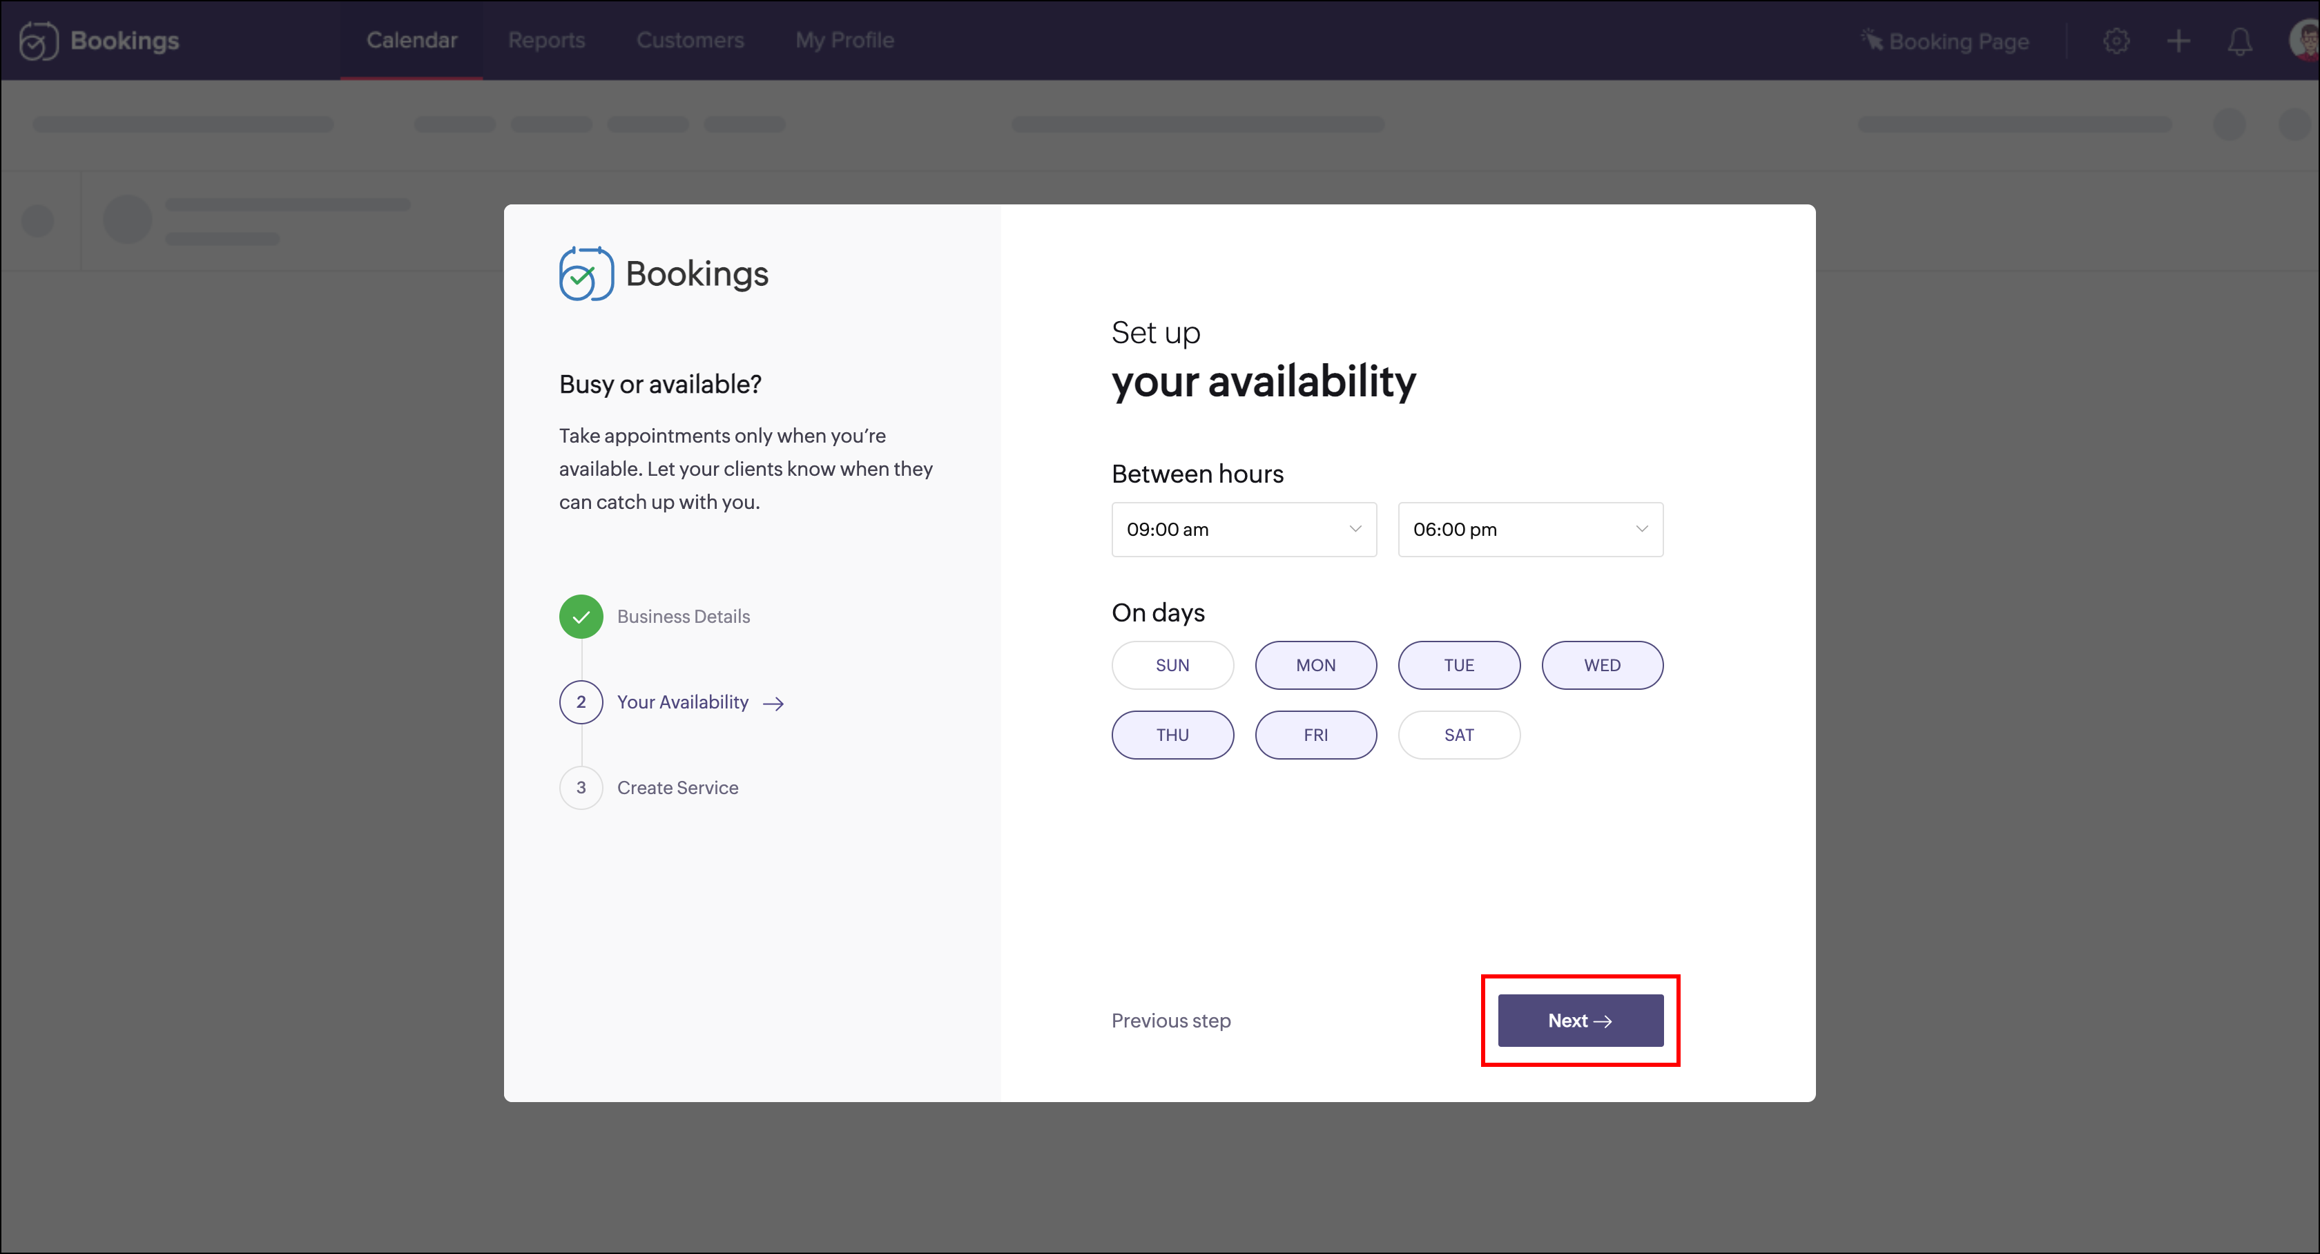Click the user avatar in the header
The width and height of the screenshot is (2320, 1254).
click(x=2305, y=39)
